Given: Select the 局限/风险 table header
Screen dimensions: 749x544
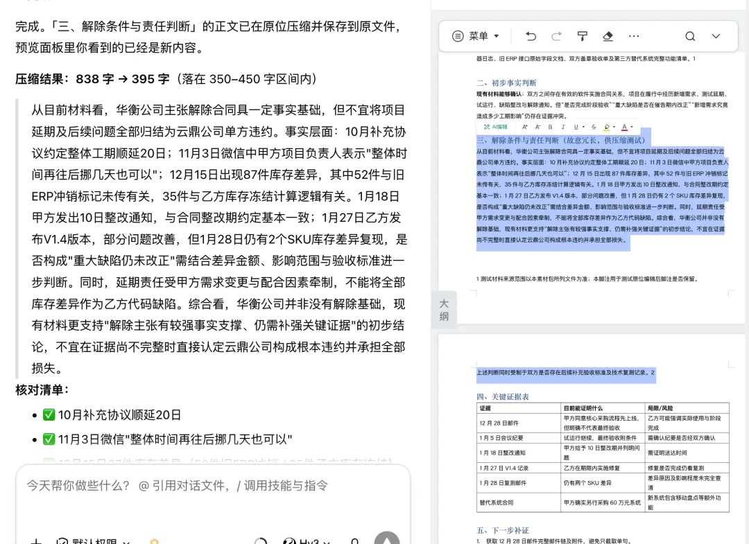Looking at the screenshot, I should (687, 408).
